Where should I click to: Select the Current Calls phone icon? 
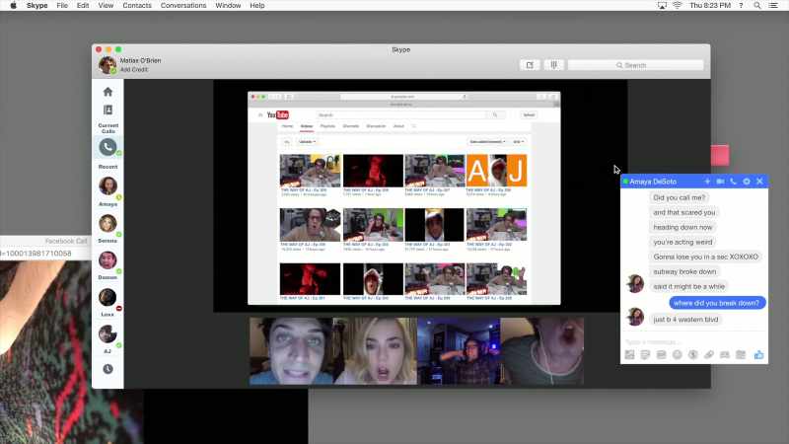click(x=108, y=147)
